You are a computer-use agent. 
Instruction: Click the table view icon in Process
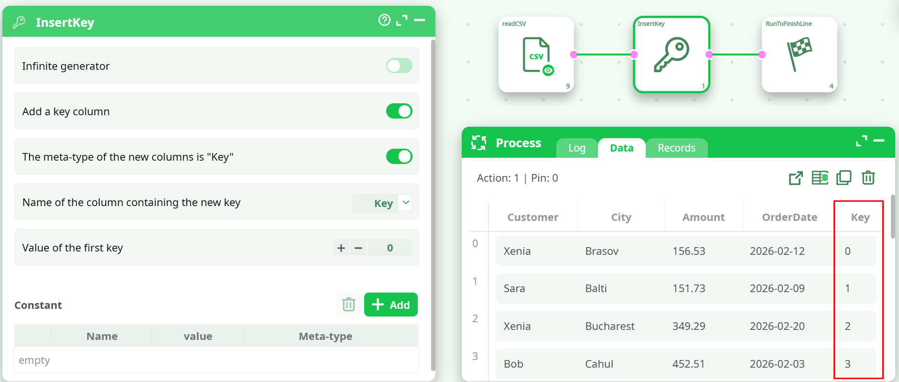[820, 178]
